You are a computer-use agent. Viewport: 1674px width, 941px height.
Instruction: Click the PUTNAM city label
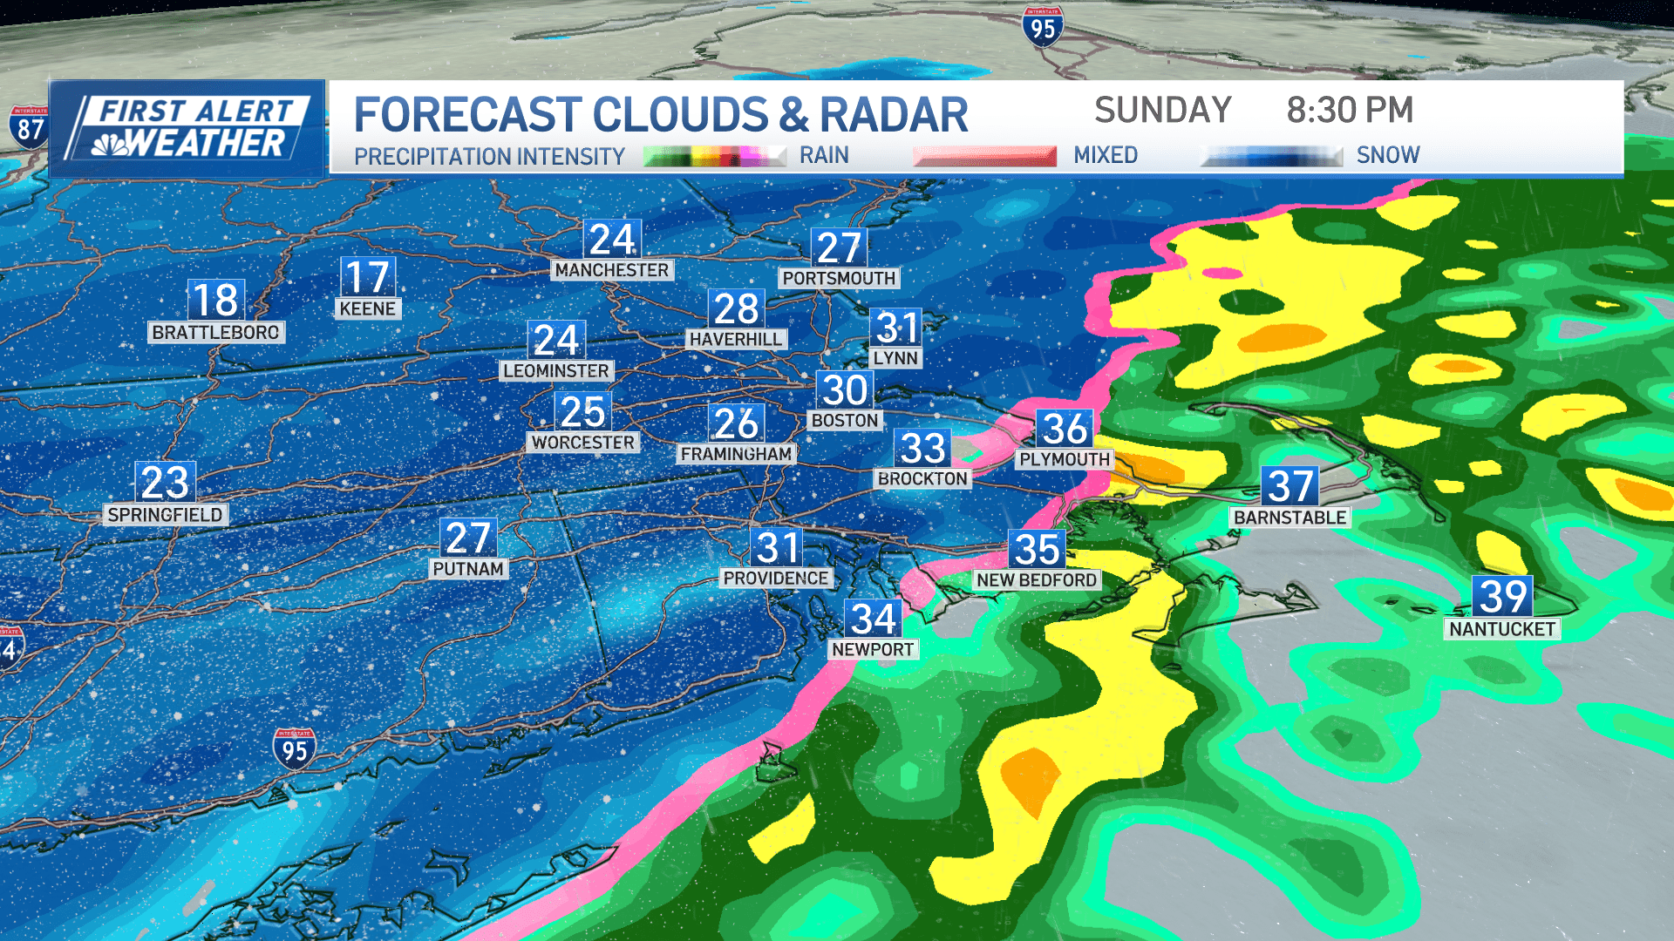pos(468,569)
